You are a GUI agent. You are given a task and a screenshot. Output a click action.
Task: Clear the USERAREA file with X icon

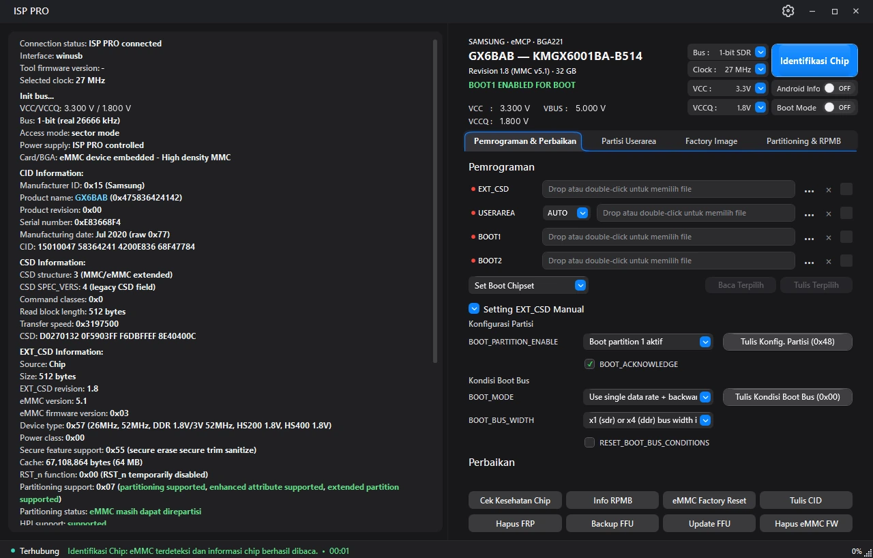point(829,214)
